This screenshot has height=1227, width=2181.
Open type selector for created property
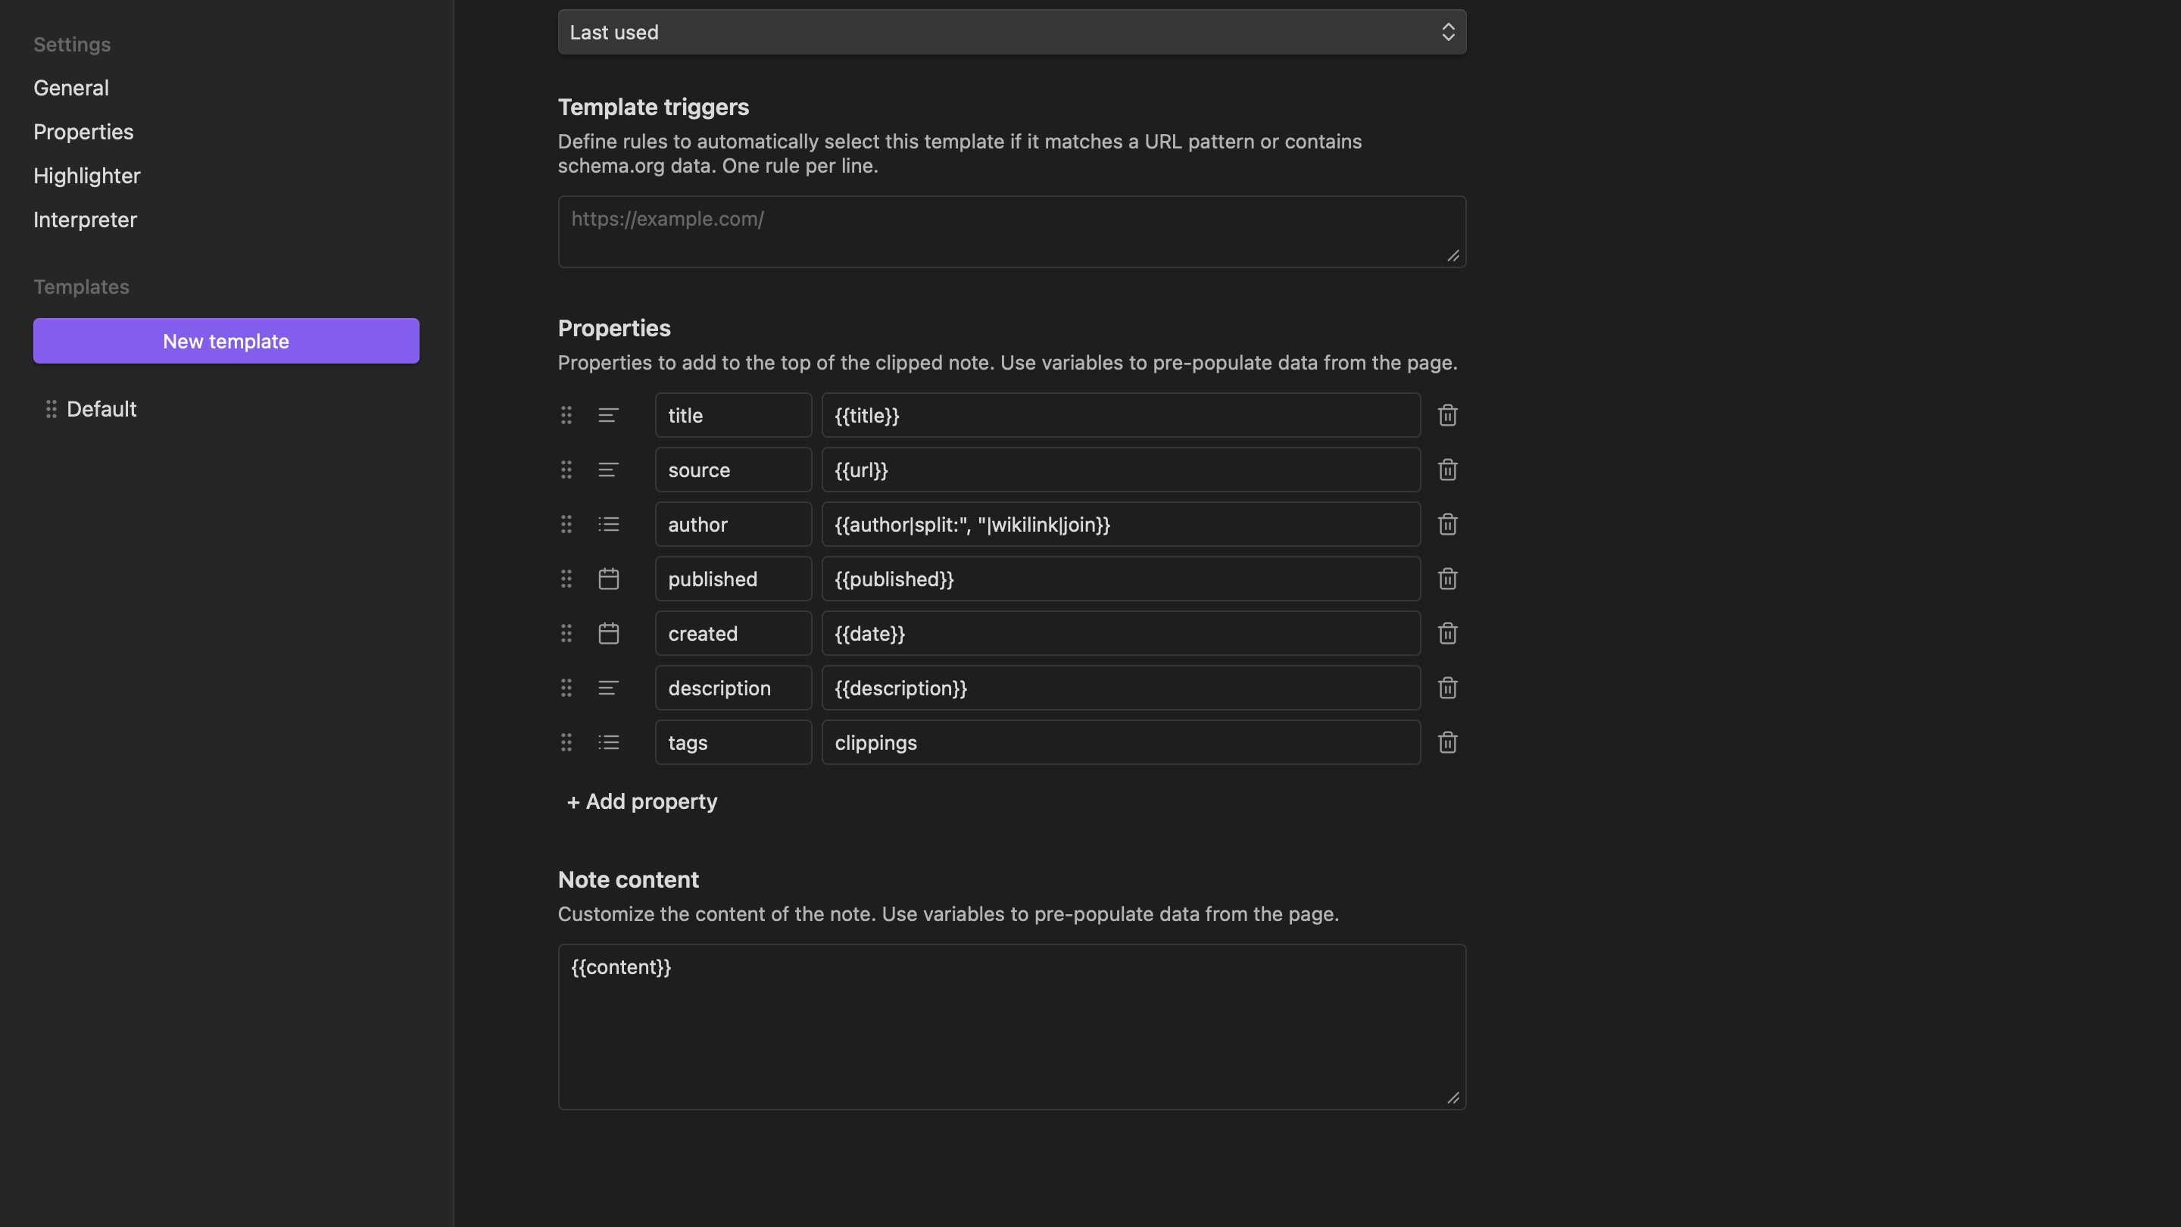coord(608,633)
